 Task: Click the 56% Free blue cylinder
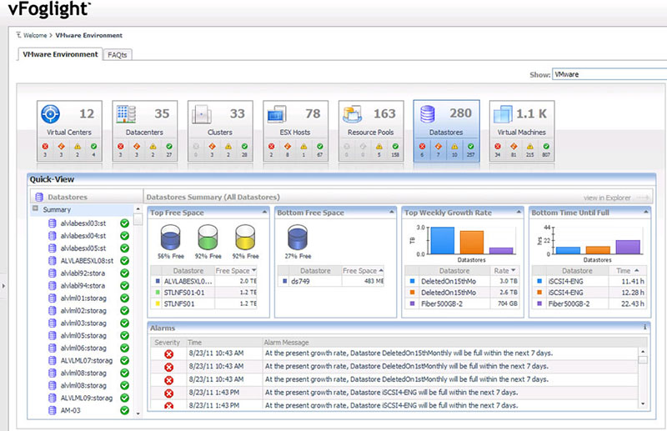171,238
